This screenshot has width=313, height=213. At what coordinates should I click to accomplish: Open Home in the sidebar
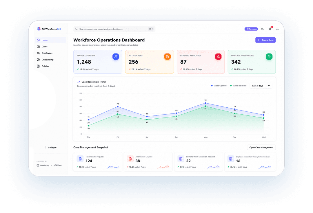[50, 40]
